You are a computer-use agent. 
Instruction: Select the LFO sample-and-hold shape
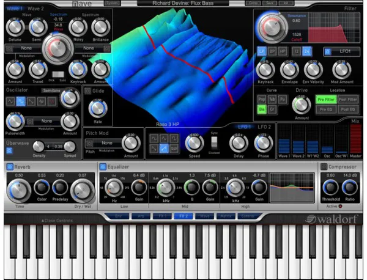[x=174, y=149]
